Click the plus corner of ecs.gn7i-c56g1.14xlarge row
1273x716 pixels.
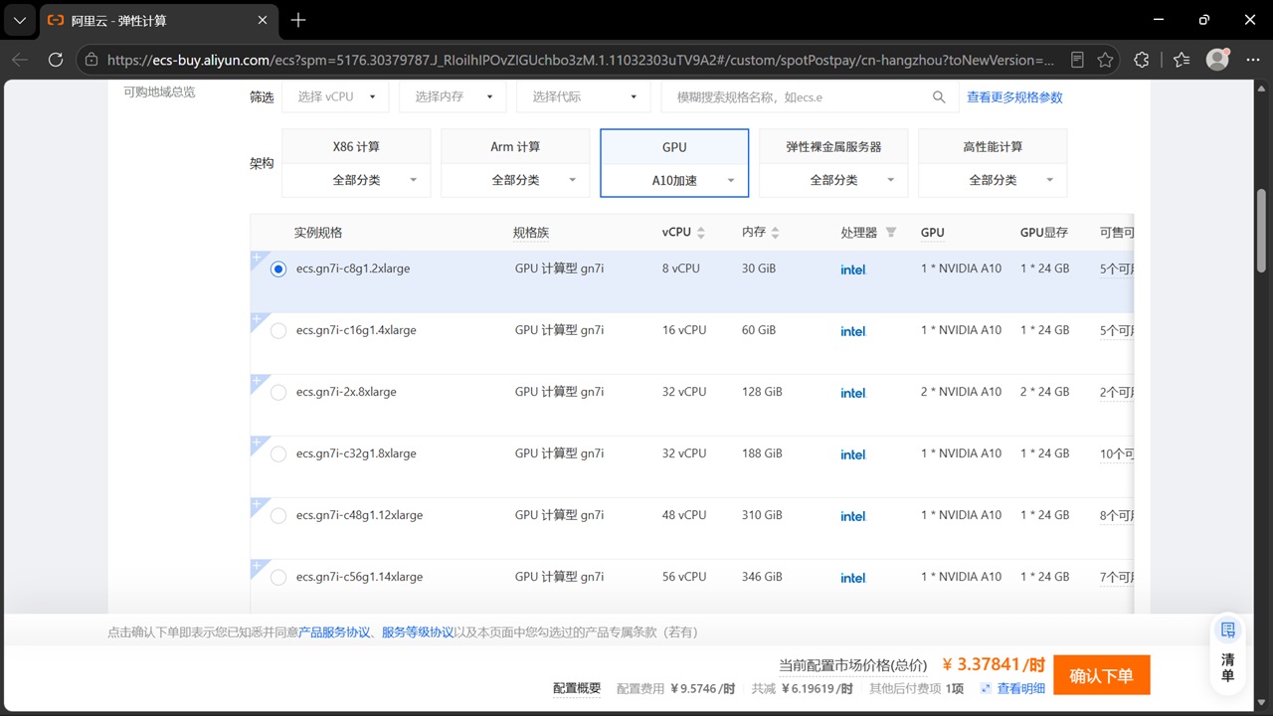tap(257, 565)
